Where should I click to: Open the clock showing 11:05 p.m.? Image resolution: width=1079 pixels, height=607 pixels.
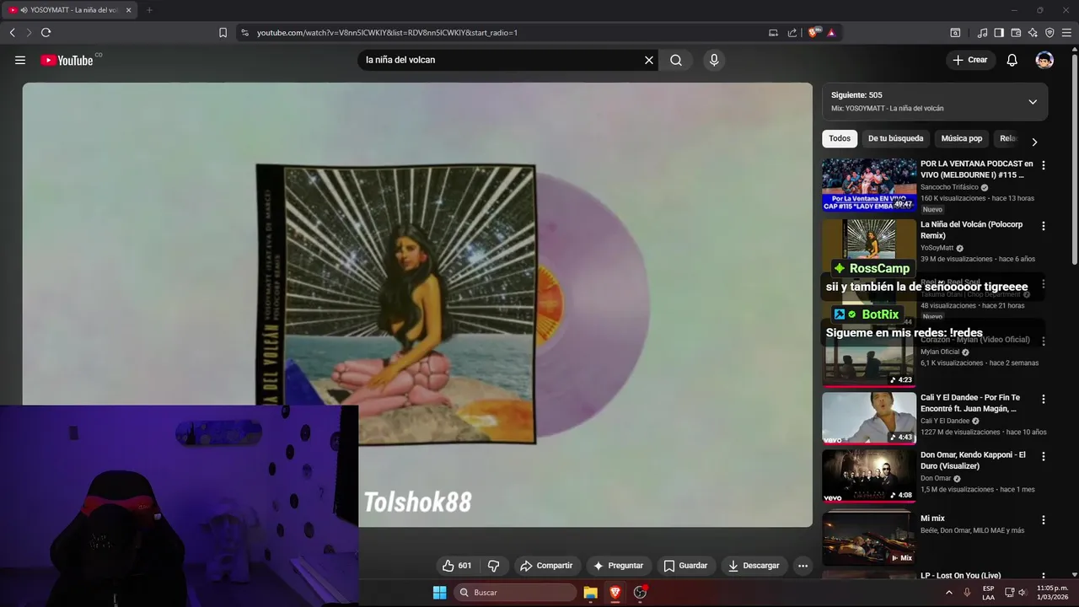1052,593
